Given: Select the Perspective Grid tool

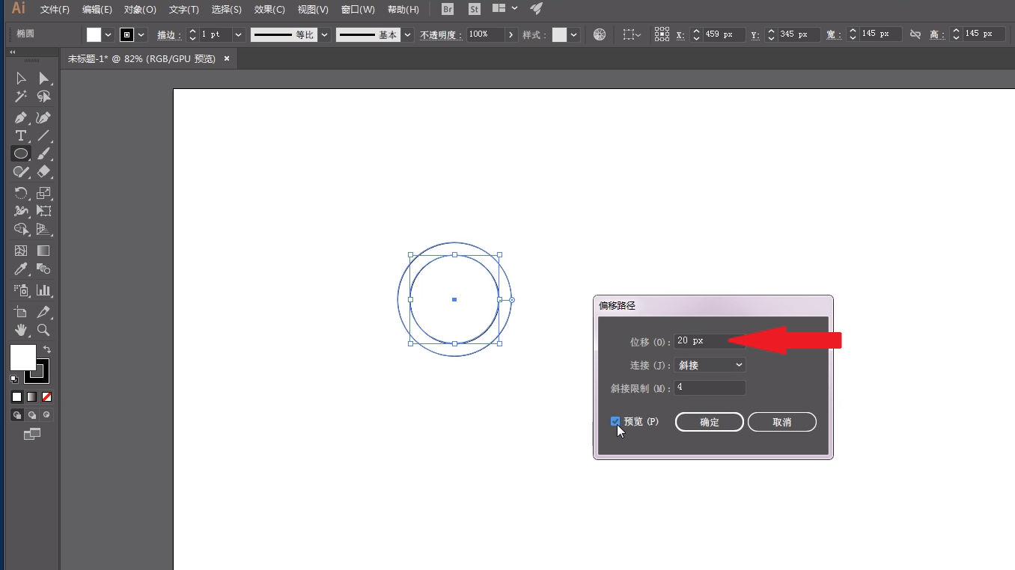Looking at the screenshot, I should pyautogui.click(x=43, y=229).
